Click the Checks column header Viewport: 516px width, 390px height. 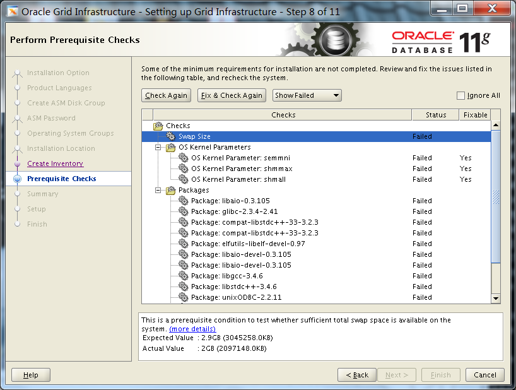[283, 115]
